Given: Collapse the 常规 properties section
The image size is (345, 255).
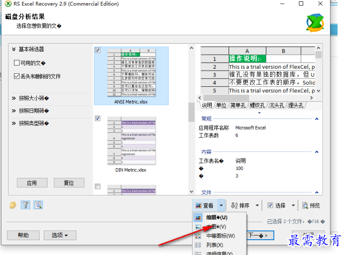Looking at the screenshot, I should pyautogui.click(x=317, y=119).
